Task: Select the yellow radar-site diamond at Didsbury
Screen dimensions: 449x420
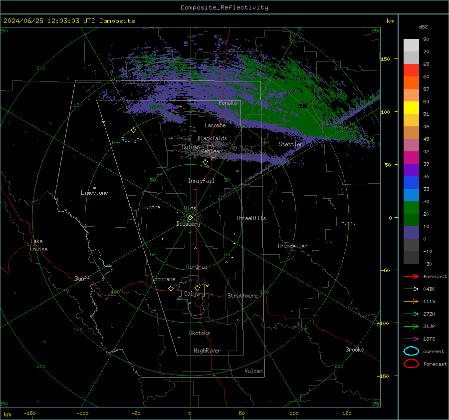Action: click(x=190, y=218)
